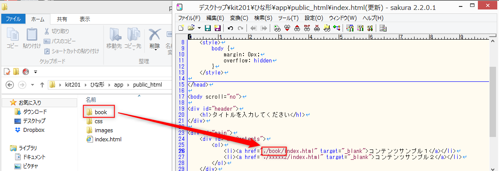
Task: Open common settings tools icon
Action: tap(370, 28)
